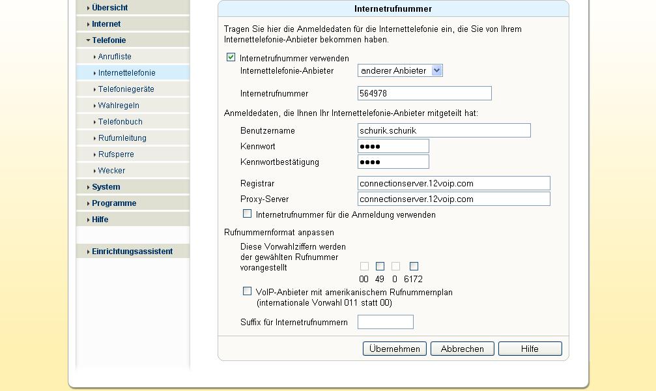Open the Internettelefonie-Anbieter dropdown

pos(400,71)
